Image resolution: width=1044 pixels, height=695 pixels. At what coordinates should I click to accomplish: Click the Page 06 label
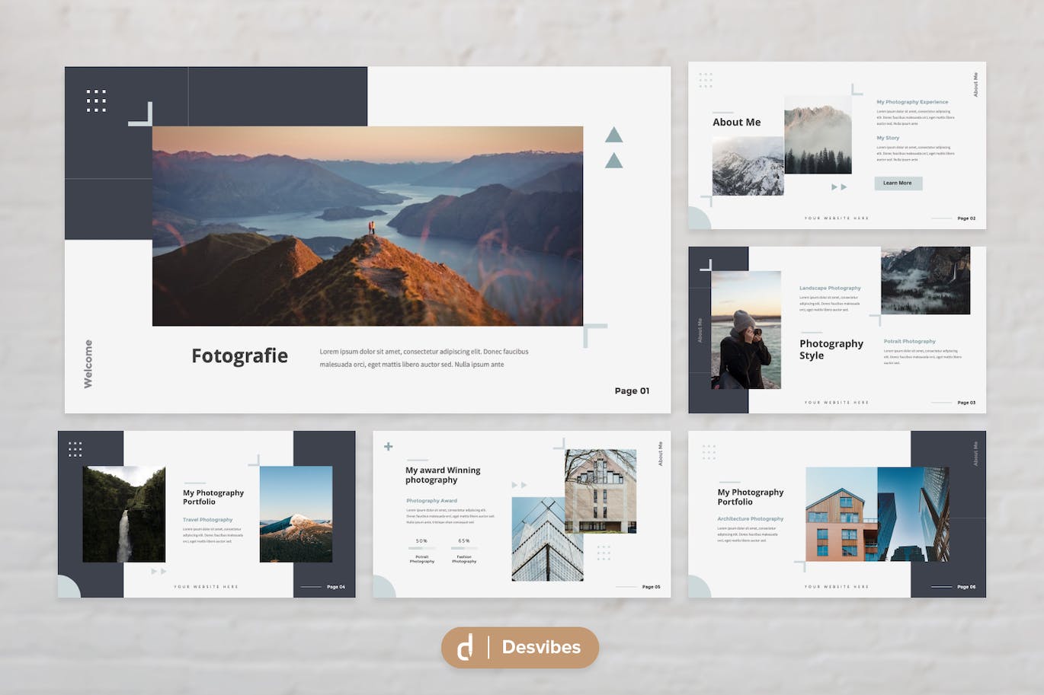point(966,587)
